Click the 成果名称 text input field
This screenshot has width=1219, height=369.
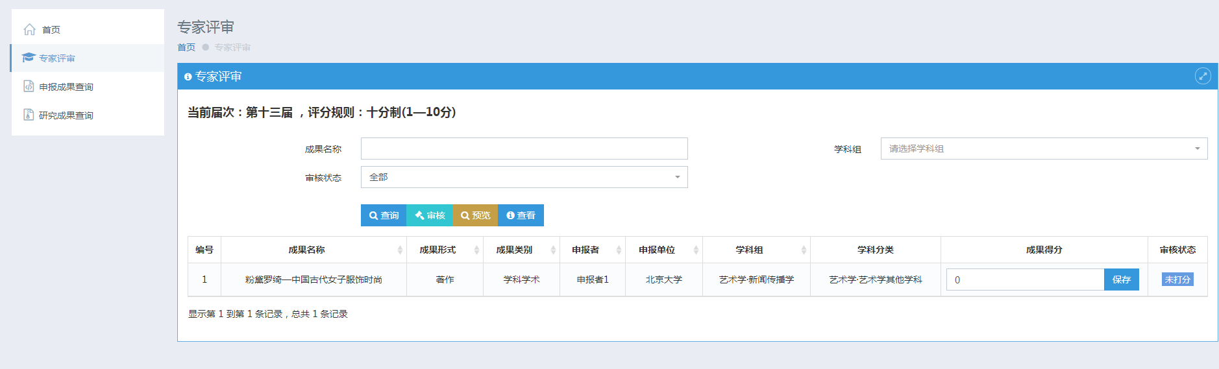(524, 149)
